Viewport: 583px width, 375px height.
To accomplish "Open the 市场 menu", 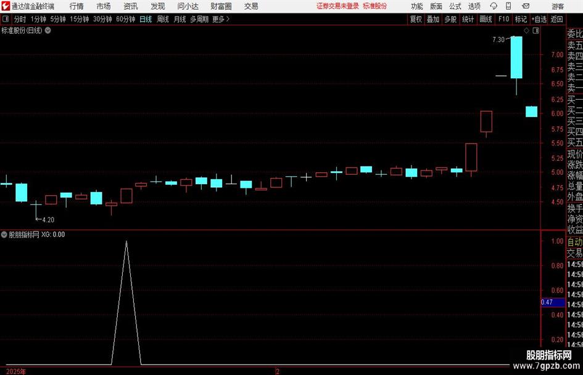I will (104, 6).
